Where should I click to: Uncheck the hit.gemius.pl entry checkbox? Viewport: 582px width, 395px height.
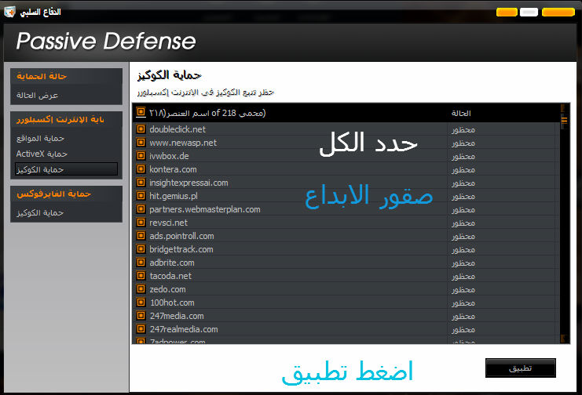(x=141, y=196)
